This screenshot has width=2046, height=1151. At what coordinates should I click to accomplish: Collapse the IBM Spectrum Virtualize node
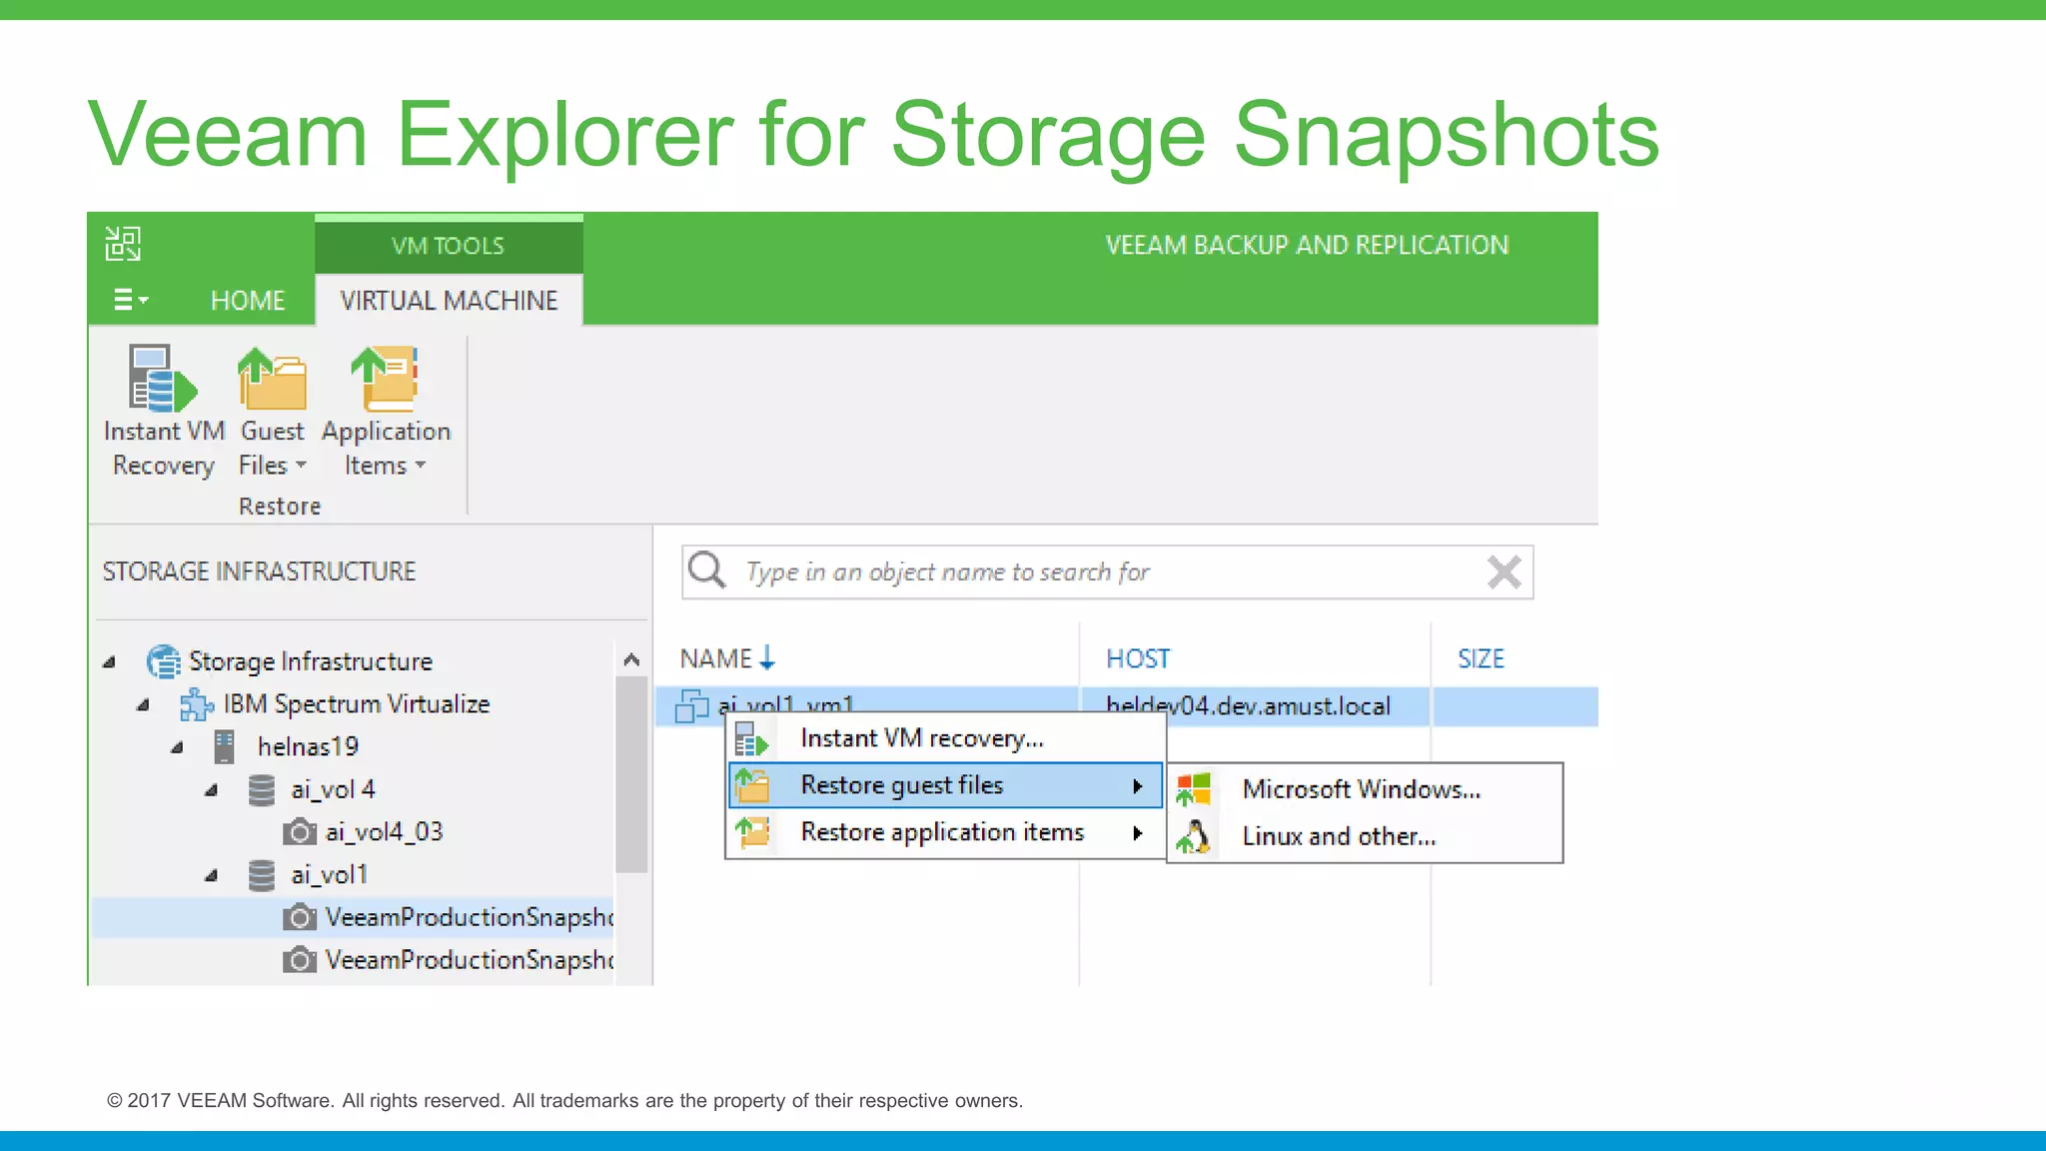click(144, 704)
